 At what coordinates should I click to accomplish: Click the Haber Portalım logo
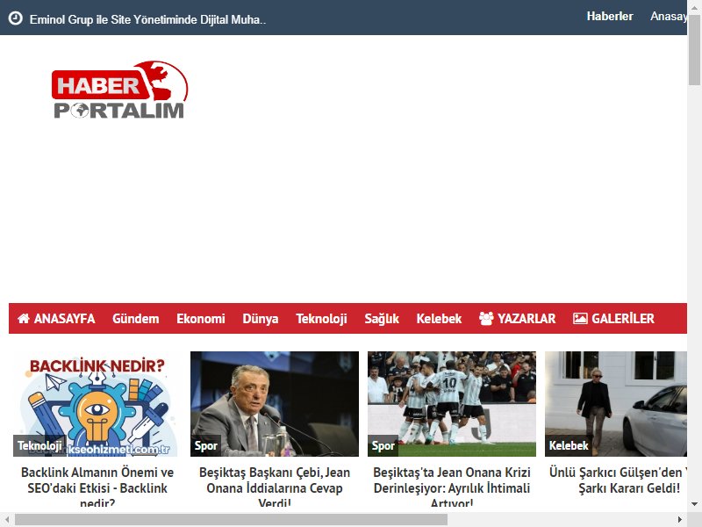tap(120, 90)
